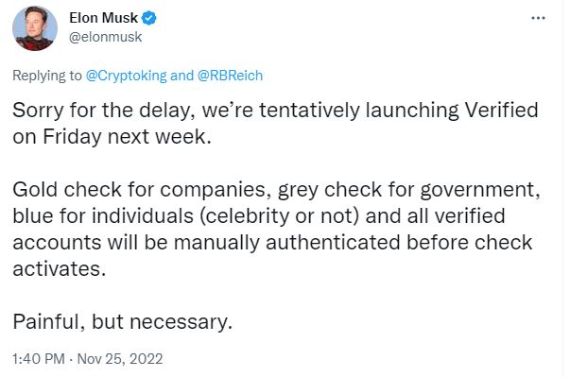Click the 'blue for individuals' line
Viewport: 570px width, 377px height.
pos(259,216)
